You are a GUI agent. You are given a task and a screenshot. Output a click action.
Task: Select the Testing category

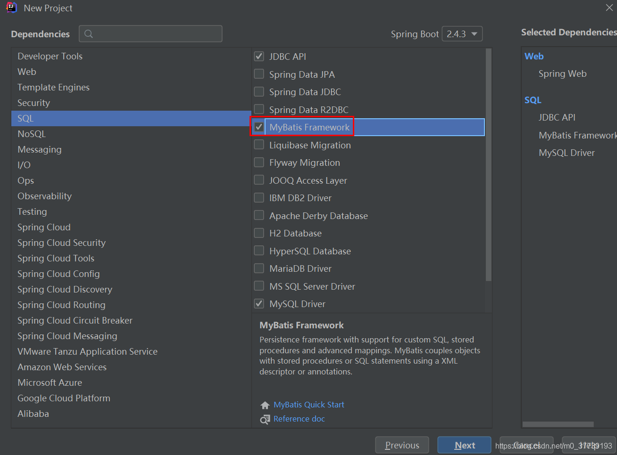point(131,211)
